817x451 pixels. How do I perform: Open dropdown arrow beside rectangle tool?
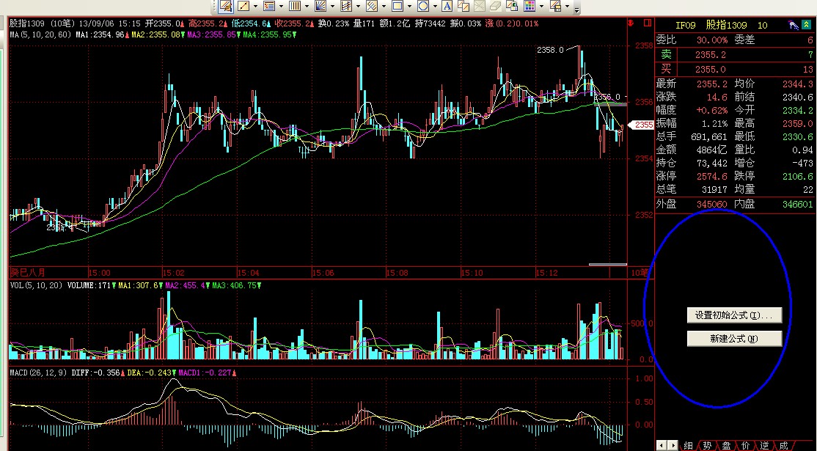(x=410, y=7)
